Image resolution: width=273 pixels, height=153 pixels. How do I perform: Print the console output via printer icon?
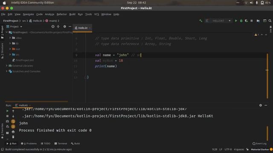tap(13, 132)
